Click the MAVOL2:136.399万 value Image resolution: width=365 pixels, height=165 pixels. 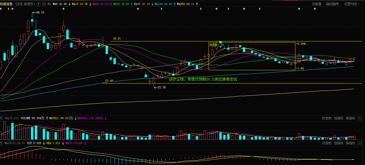(x=91, y=118)
